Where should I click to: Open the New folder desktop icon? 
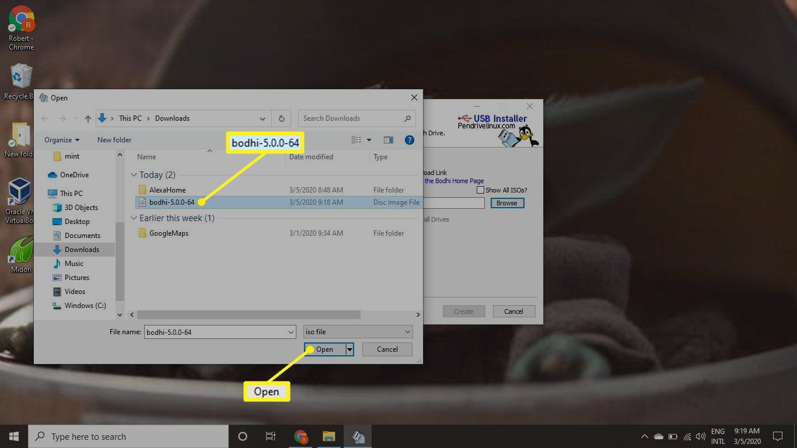tap(20, 141)
